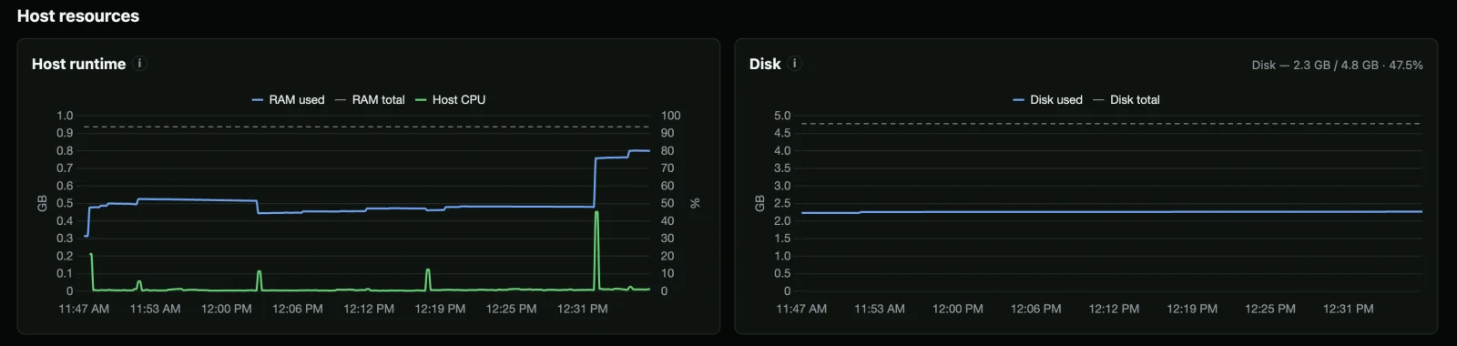Click the 12:06 PM label on Disk chart
This screenshot has width=1457, height=346.
[1036, 309]
